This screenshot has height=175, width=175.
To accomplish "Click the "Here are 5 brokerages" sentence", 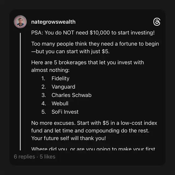I will click(87, 66).
